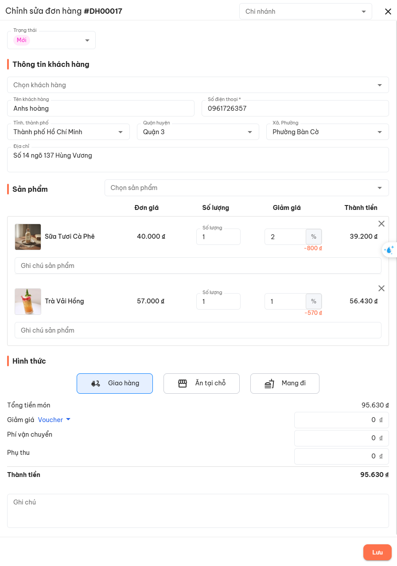This screenshot has height=566, width=397.
Task: Click the Phí vận chuyển amount field
Action: pos(341,438)
